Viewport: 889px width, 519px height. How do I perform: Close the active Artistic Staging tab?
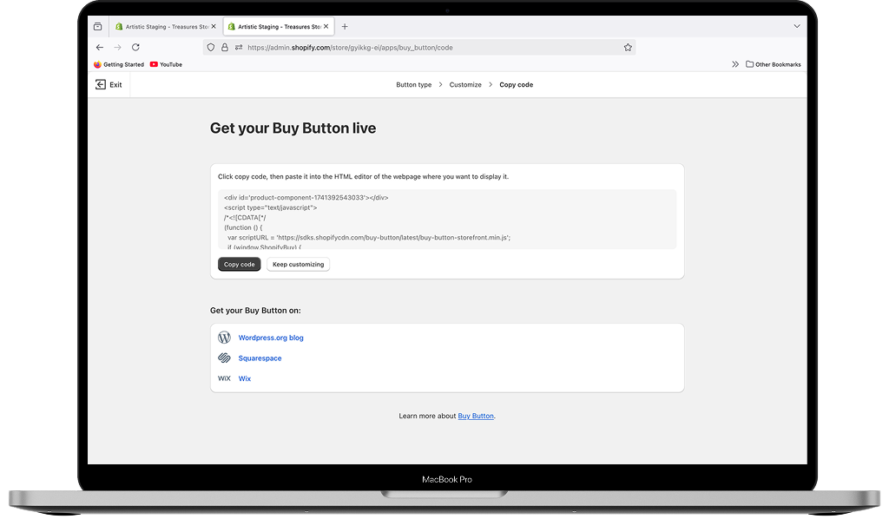point(326,27)
